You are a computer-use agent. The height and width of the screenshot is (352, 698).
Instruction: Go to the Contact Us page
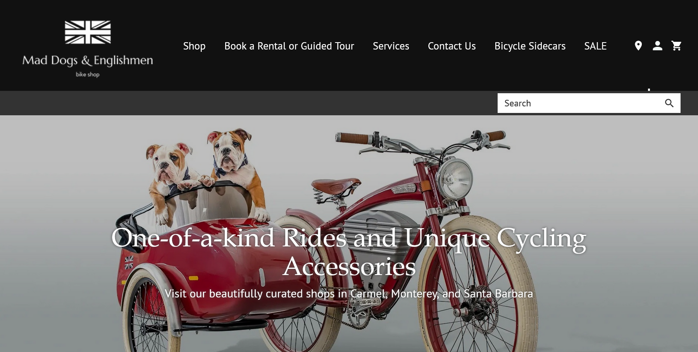[x=452, y=46]
